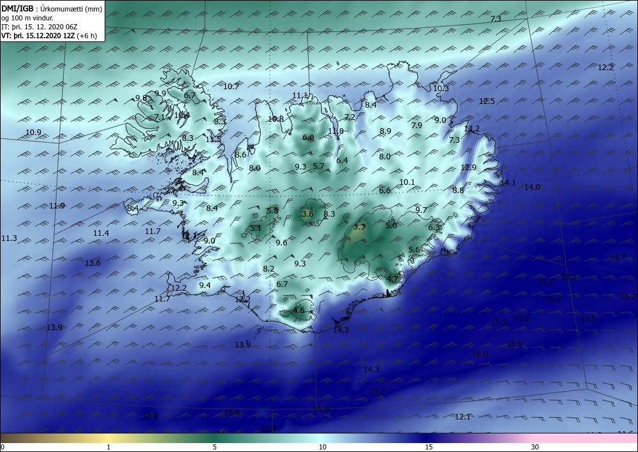638x452 pixels.
Task: Click the map value 9.4
Action: tap(205, 285)
